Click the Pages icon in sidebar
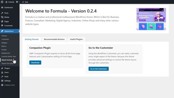 [2, 22]
